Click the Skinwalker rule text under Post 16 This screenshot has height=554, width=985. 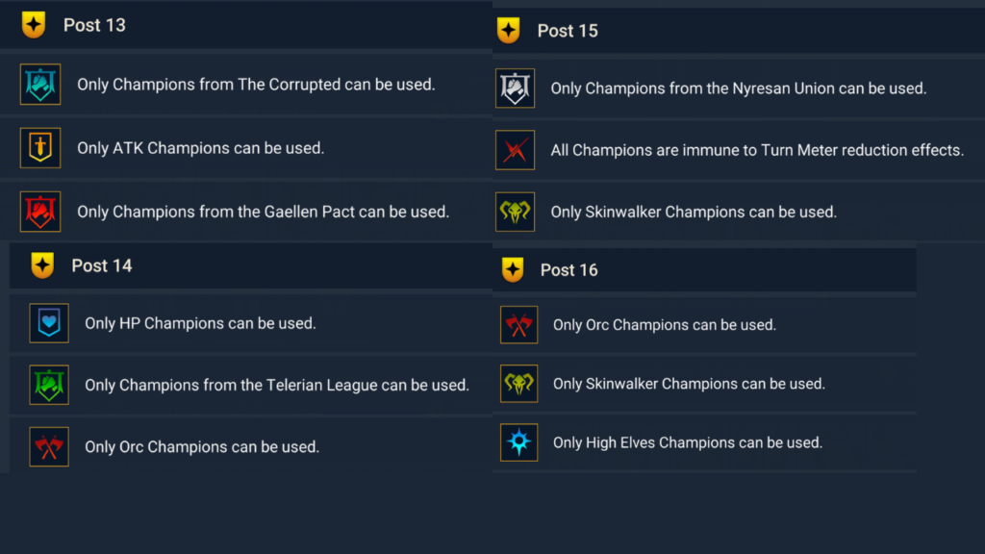[689, 384]
